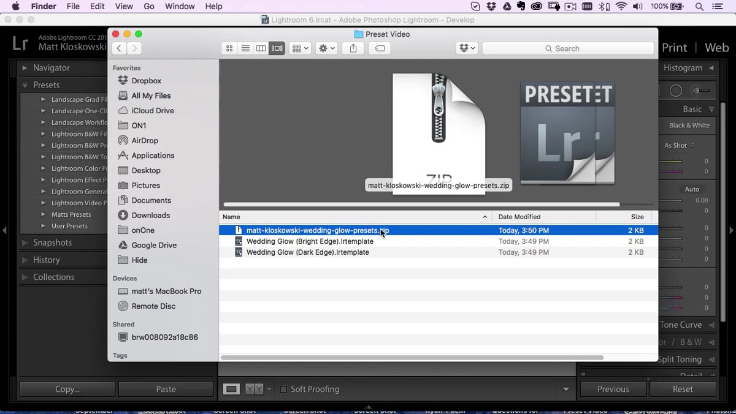This screenshot has width=736, height=414.
Task: Select matt-kloskowski-wedding-glow-presets.zip file row
Action: click(439, 230)
